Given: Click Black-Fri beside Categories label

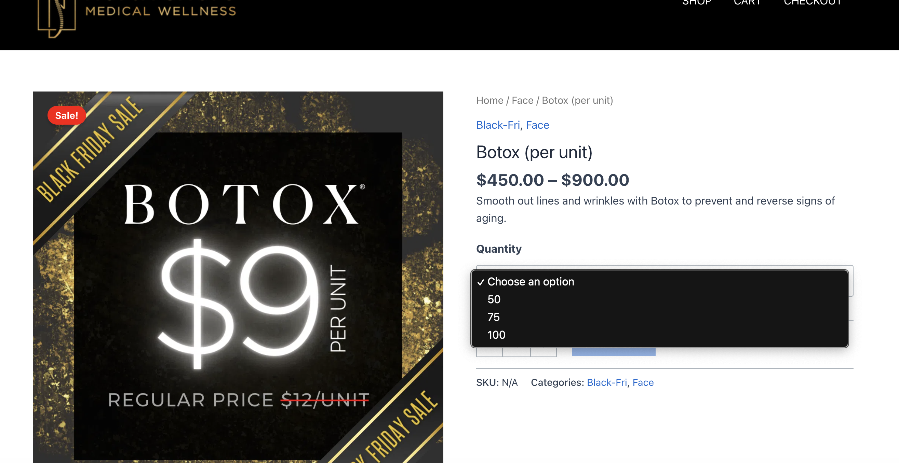Looking at the screenshot, I should pos(607,382).
